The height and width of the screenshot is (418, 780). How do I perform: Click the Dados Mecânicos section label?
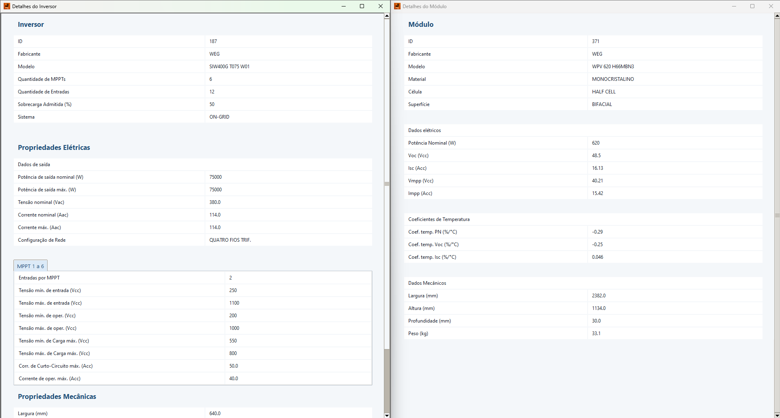427,283
